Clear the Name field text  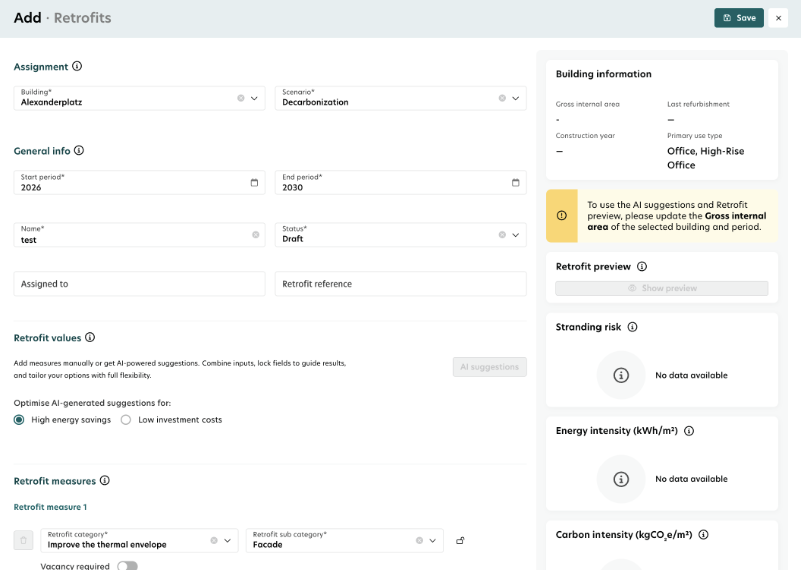click(x=256, y=235)
